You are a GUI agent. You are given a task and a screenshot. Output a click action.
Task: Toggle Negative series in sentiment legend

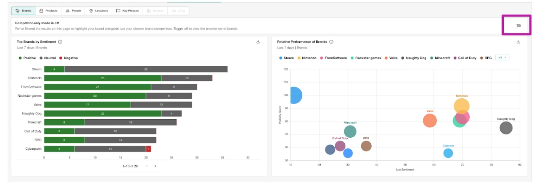tap(68, 58)
